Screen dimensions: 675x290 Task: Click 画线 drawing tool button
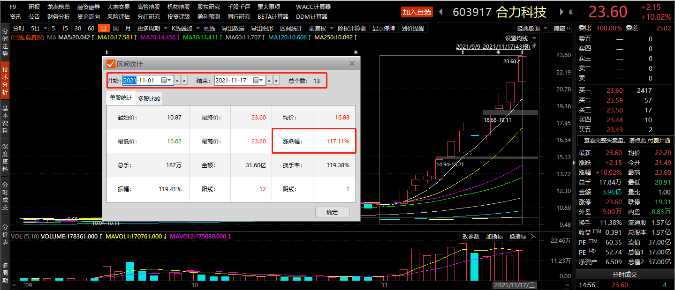coord(210,29)
